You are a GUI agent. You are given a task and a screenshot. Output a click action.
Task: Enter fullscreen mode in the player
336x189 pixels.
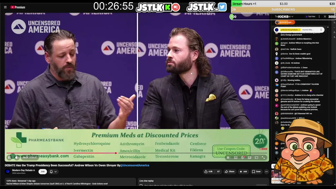pyautogui.click(x=263, y=157)
